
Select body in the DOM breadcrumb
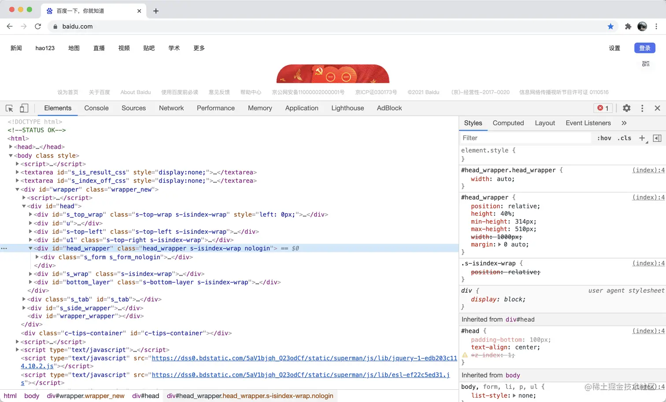32,396
